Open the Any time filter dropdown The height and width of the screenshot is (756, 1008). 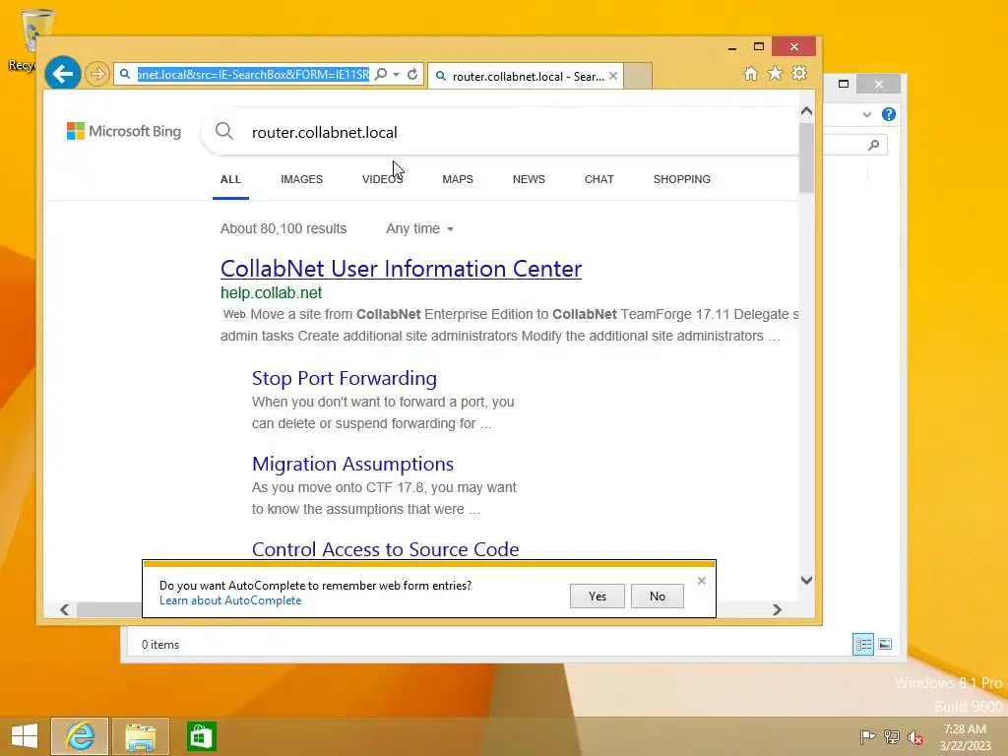(x=419, y=228)
